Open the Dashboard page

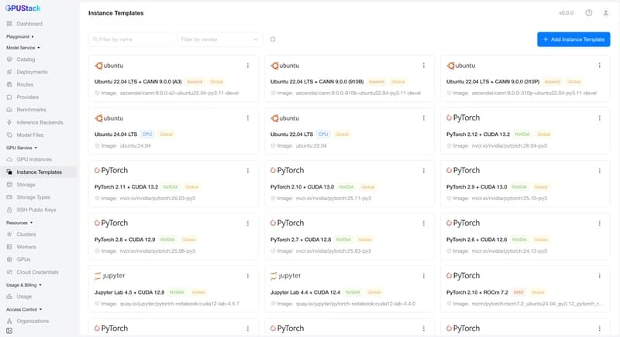pos(29,24)
